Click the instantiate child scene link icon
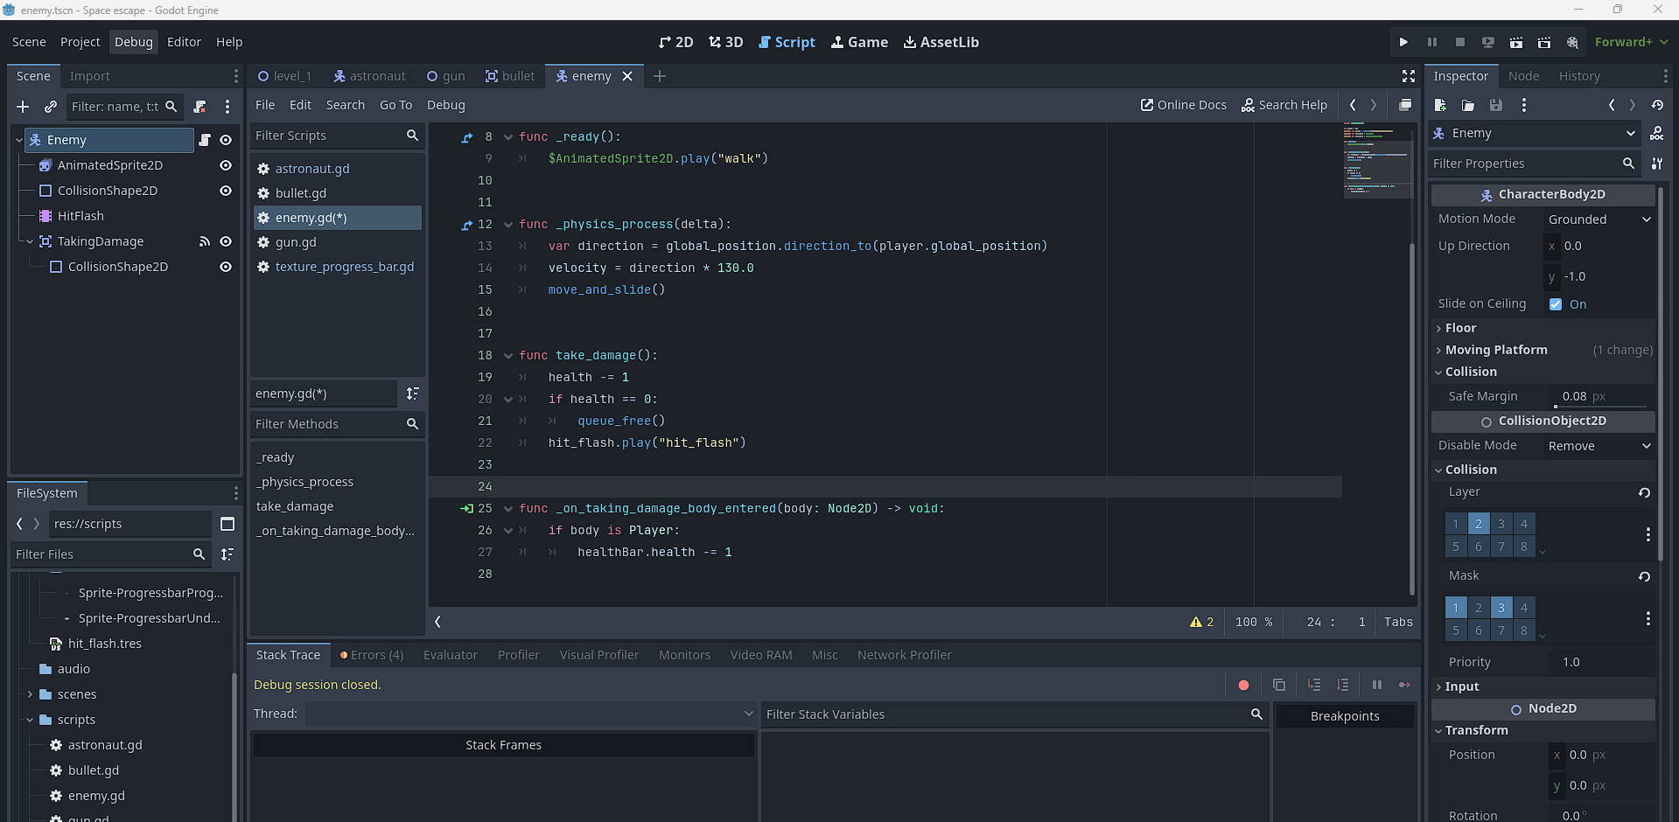Viewport: 1679px width, 822px height. pos(51,107)
